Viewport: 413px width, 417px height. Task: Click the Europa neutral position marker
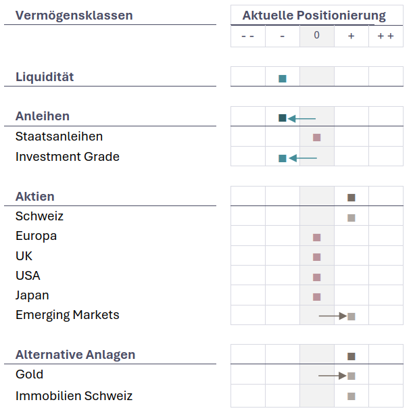(317, 237)
